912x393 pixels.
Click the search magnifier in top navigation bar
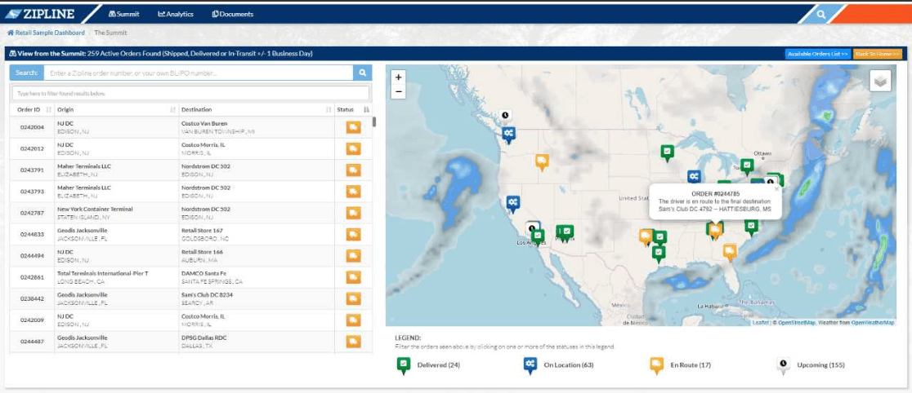[x=820, y=14]
